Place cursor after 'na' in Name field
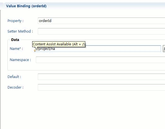The height and width of the screenshot is (129, 165). (55, 49)
